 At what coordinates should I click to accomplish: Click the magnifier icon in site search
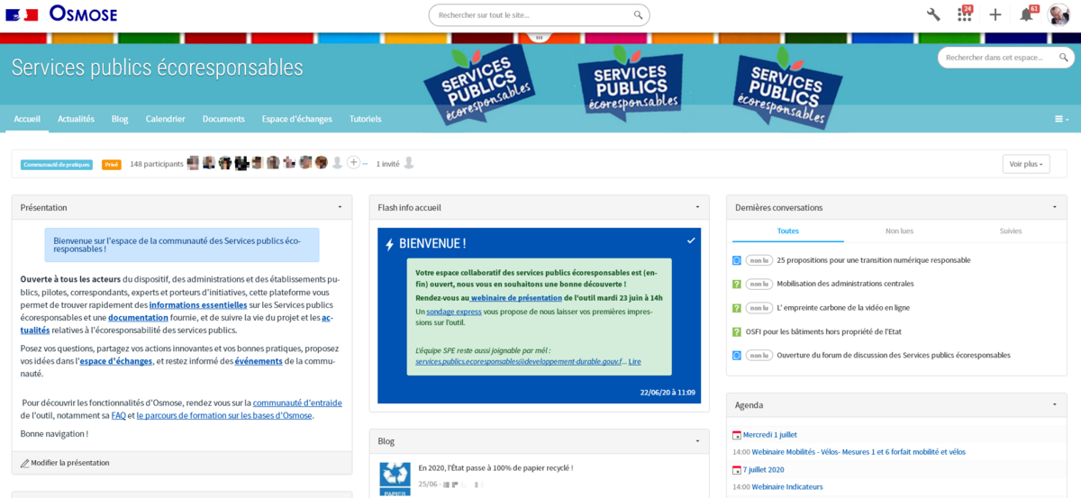click(x=639, y=15)
